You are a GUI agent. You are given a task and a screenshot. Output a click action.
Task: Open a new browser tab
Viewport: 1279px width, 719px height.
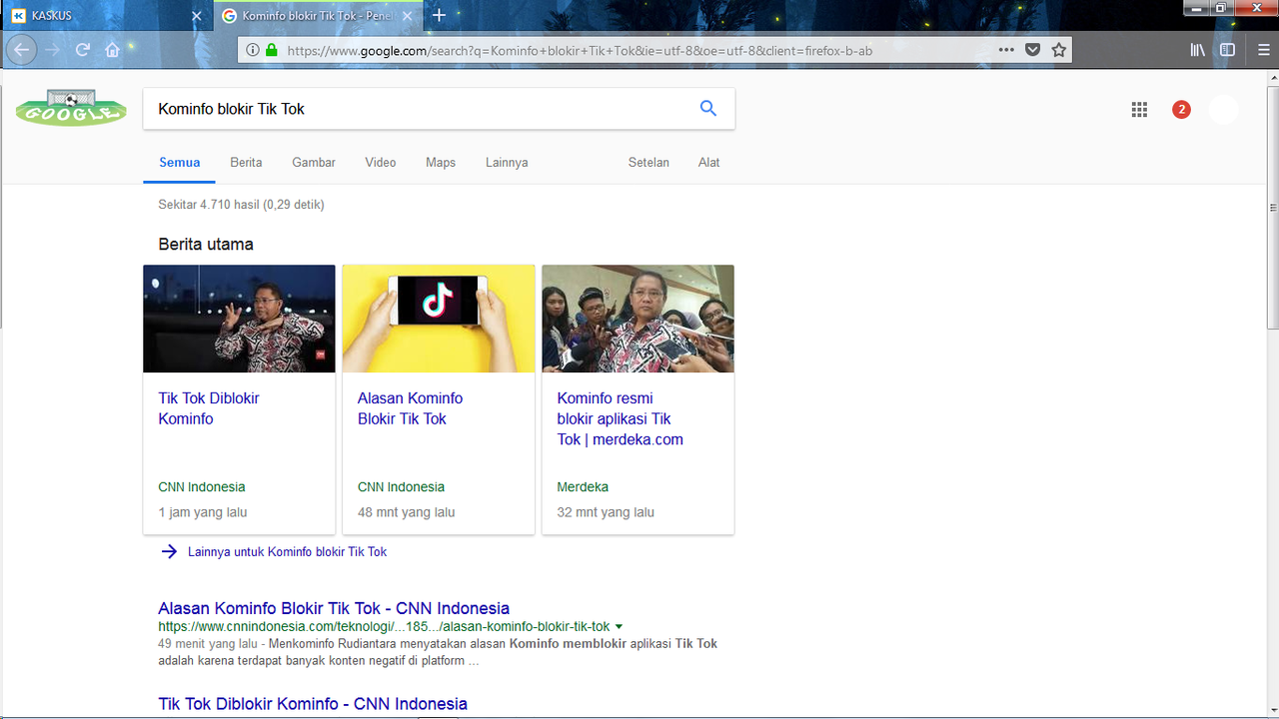click(439, 16)
